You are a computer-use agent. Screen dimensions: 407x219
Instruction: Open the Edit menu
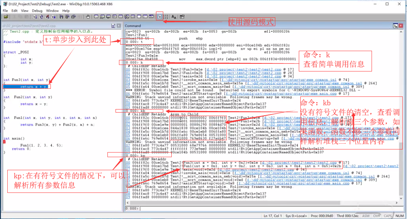[x=15, y=11]
